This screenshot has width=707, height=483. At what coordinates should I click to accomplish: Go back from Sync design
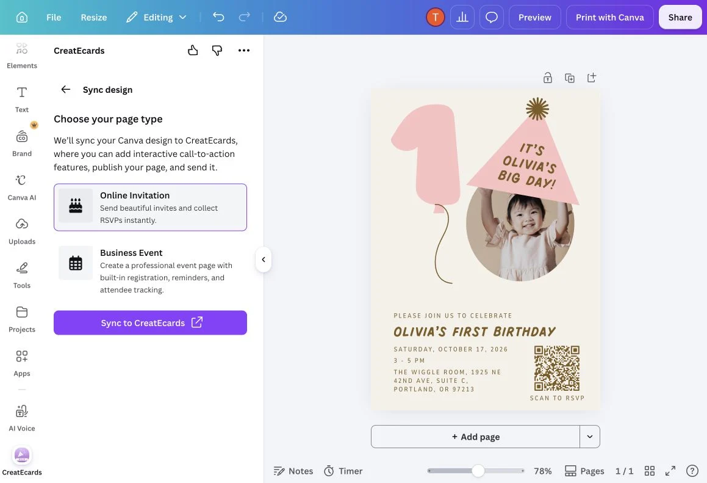pos(66,89)
